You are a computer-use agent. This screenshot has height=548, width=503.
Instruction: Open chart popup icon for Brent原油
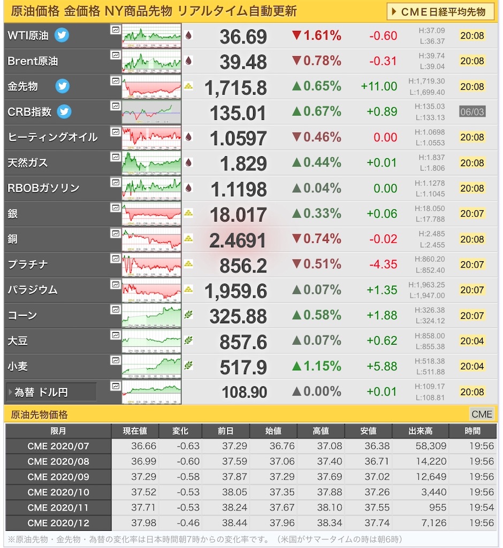point(116,55)
